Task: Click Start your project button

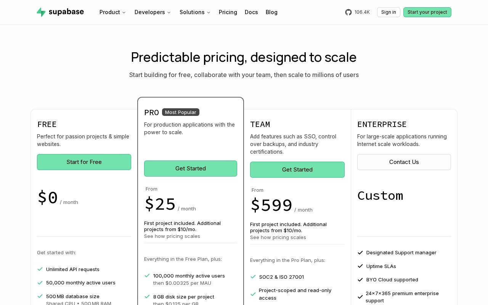Action: [x=427, y=12]
